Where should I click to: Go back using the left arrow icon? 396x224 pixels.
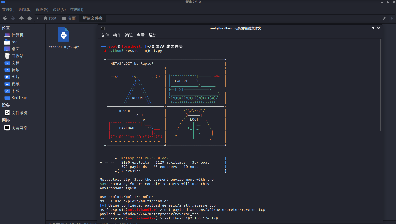click(x=5, y=18)
